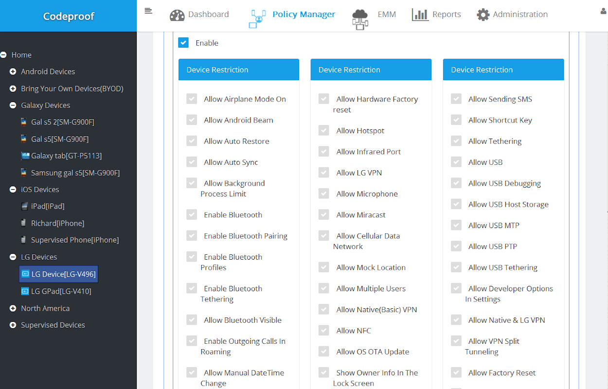This screenshot has width=608, height=389.
Task: Expand the North America node
Action: 13,308
